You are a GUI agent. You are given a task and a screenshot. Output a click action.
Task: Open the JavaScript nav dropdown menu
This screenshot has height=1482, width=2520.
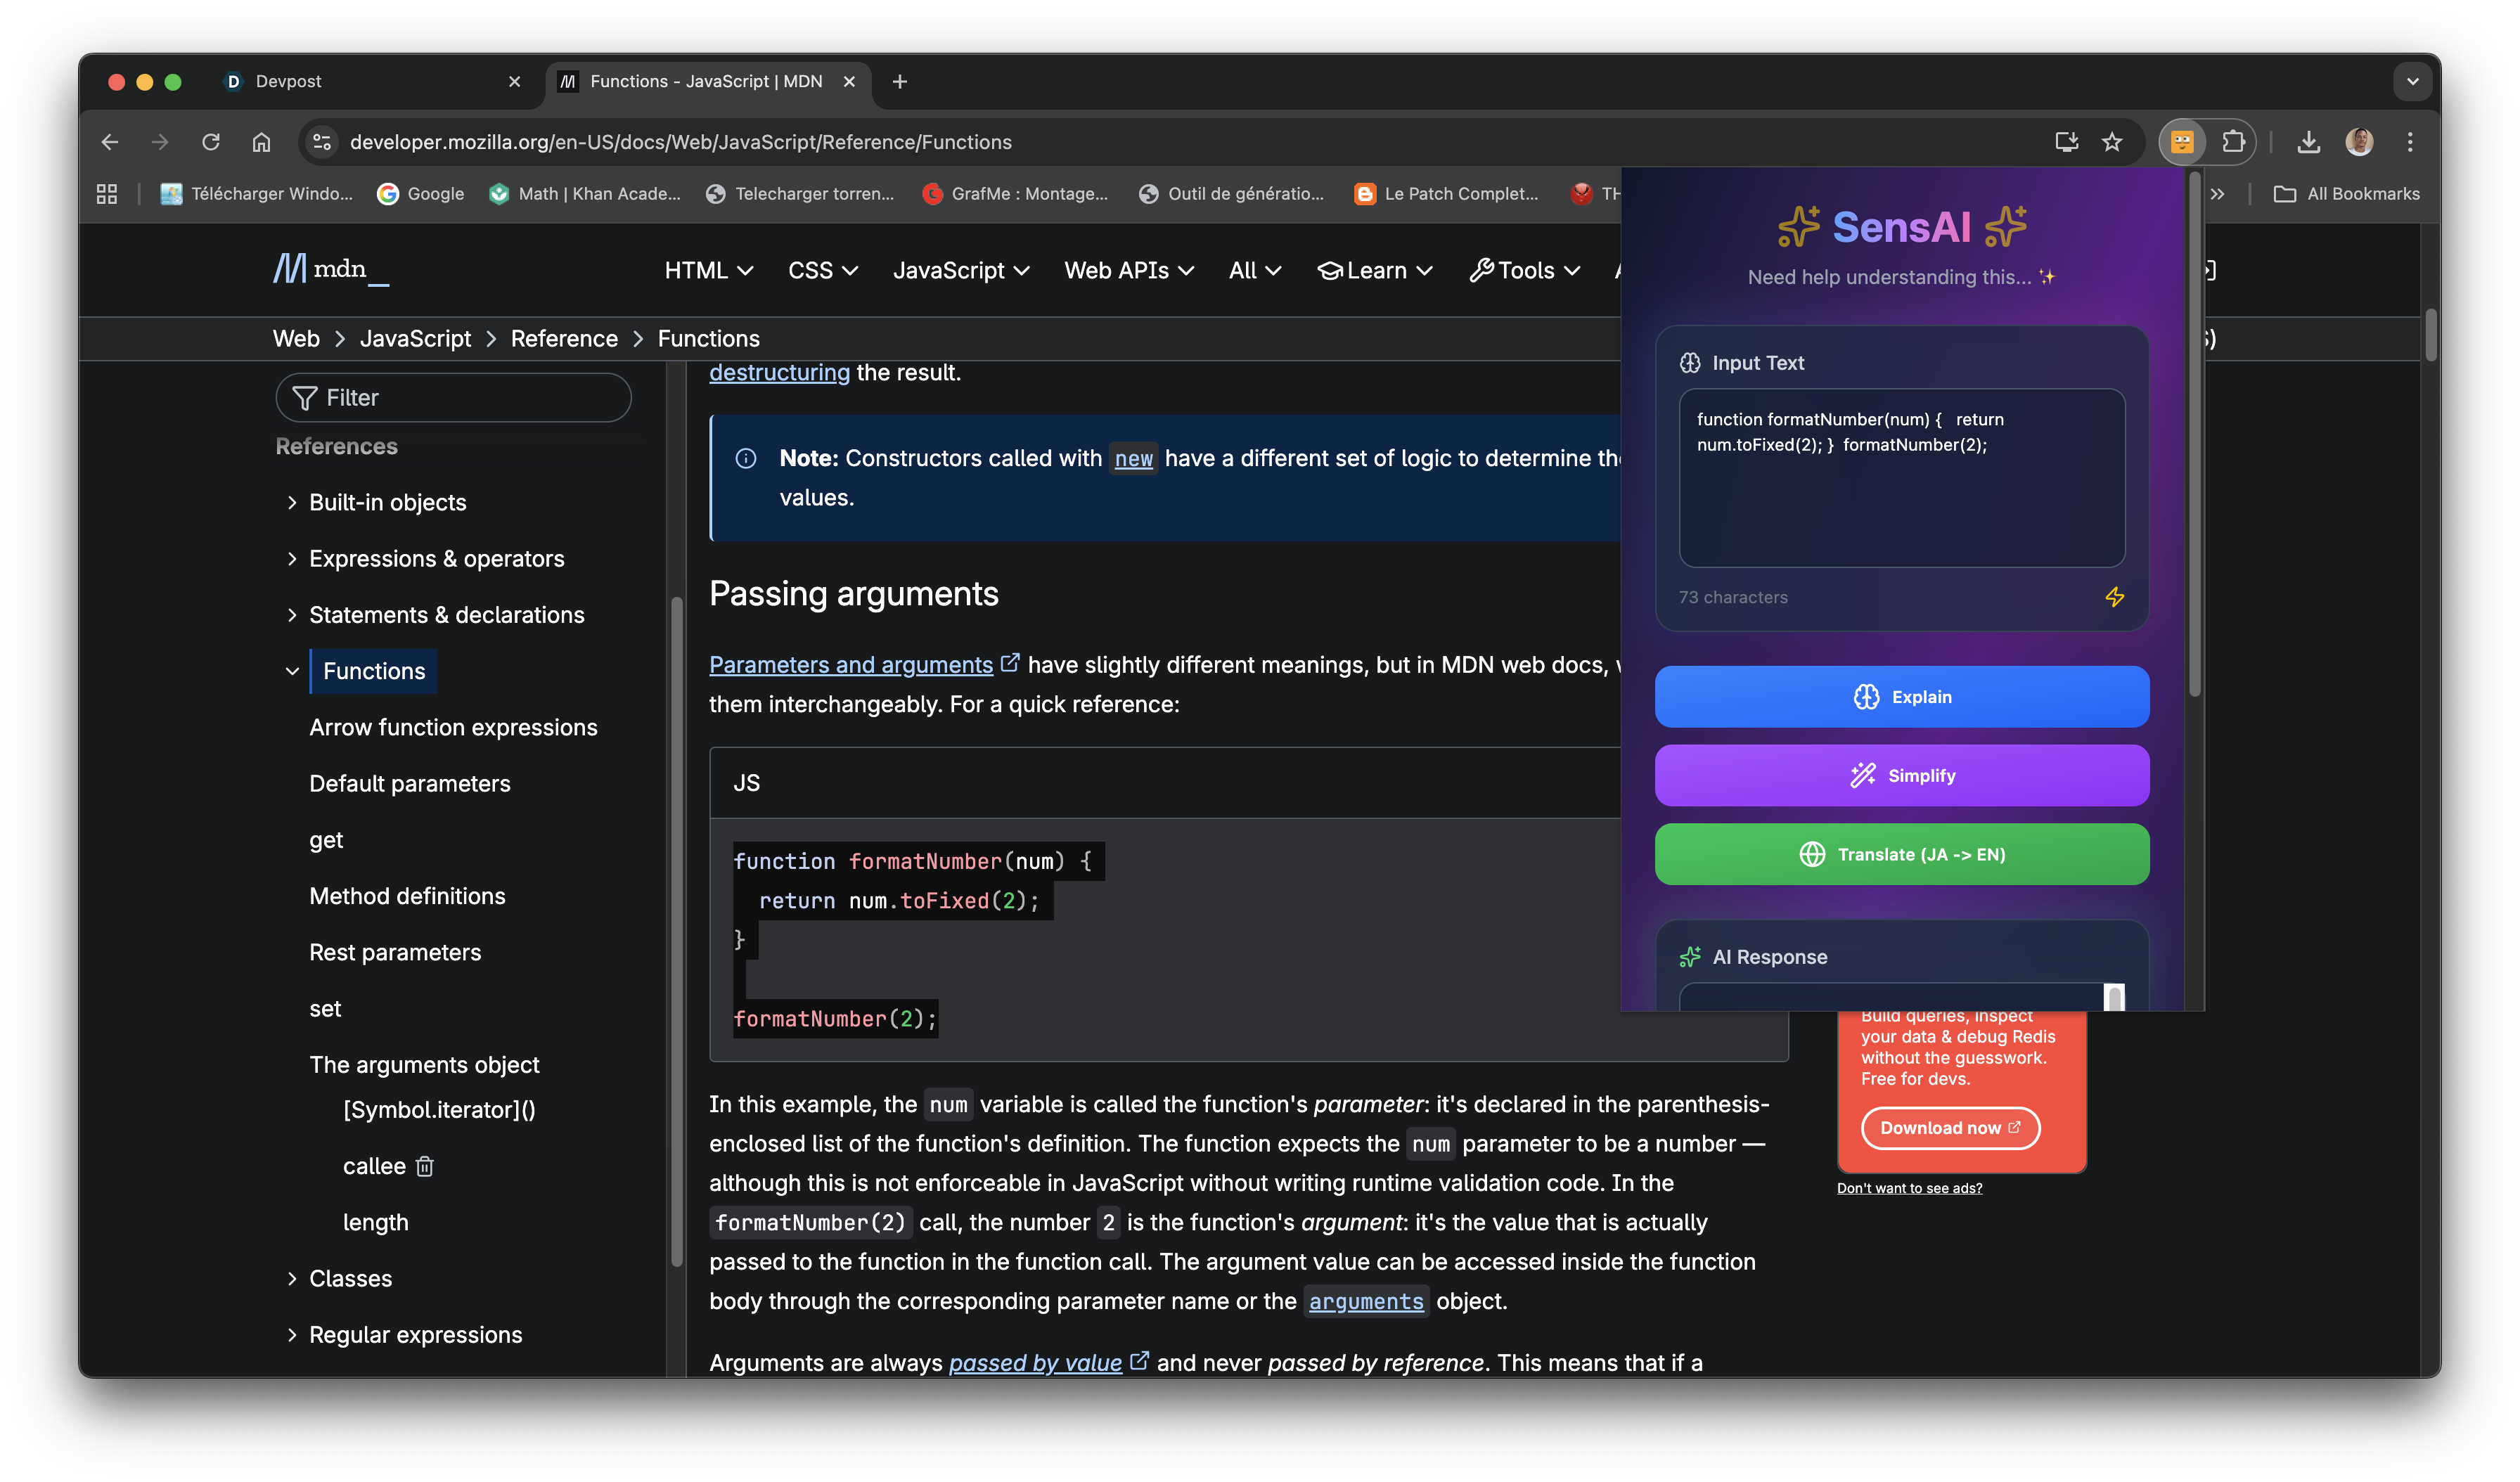960,270
